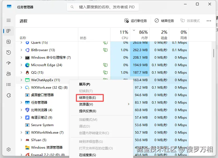The image size is (218, 158).
Task: Click the WXWork.exe icon
Action: click(27, 88)
